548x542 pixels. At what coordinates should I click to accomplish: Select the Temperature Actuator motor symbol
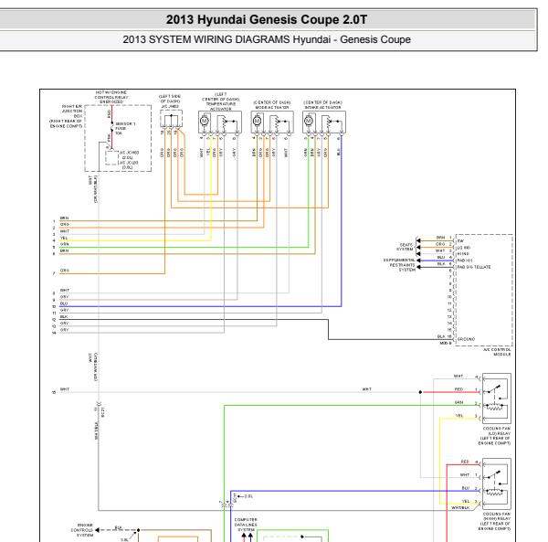pos(204,121)
